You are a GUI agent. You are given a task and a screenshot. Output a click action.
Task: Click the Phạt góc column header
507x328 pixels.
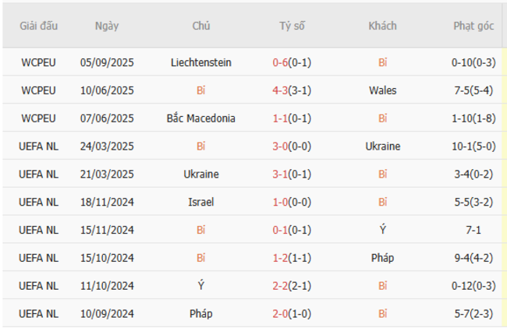click(473, 26)
